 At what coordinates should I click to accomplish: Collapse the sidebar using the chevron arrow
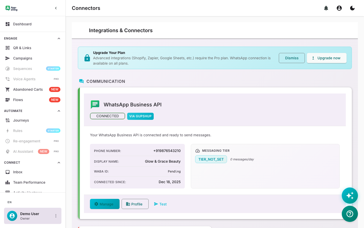point(56,8)
